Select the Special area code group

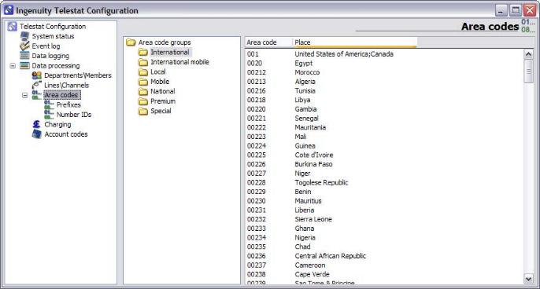161,111
